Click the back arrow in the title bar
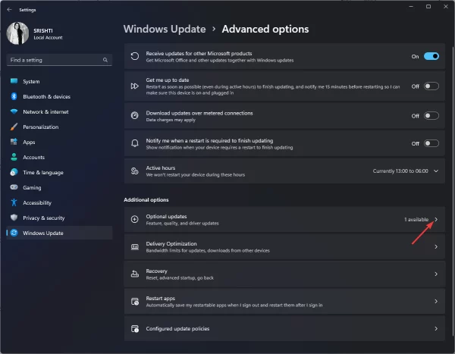Image resolution: width=455 pixels, height=354 pixels. coord(9,10)
